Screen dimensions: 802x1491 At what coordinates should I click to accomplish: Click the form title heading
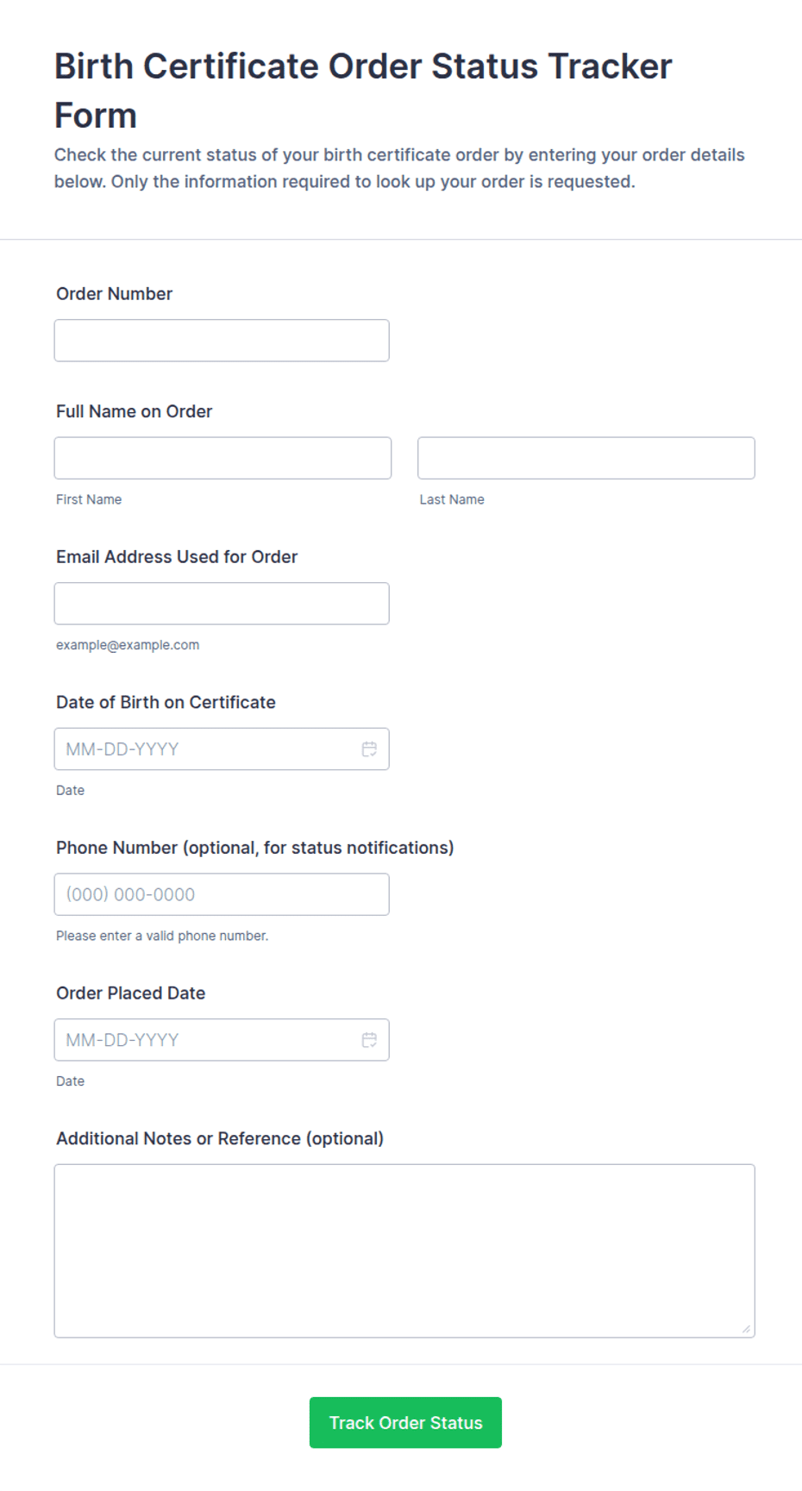click(363, 91)
